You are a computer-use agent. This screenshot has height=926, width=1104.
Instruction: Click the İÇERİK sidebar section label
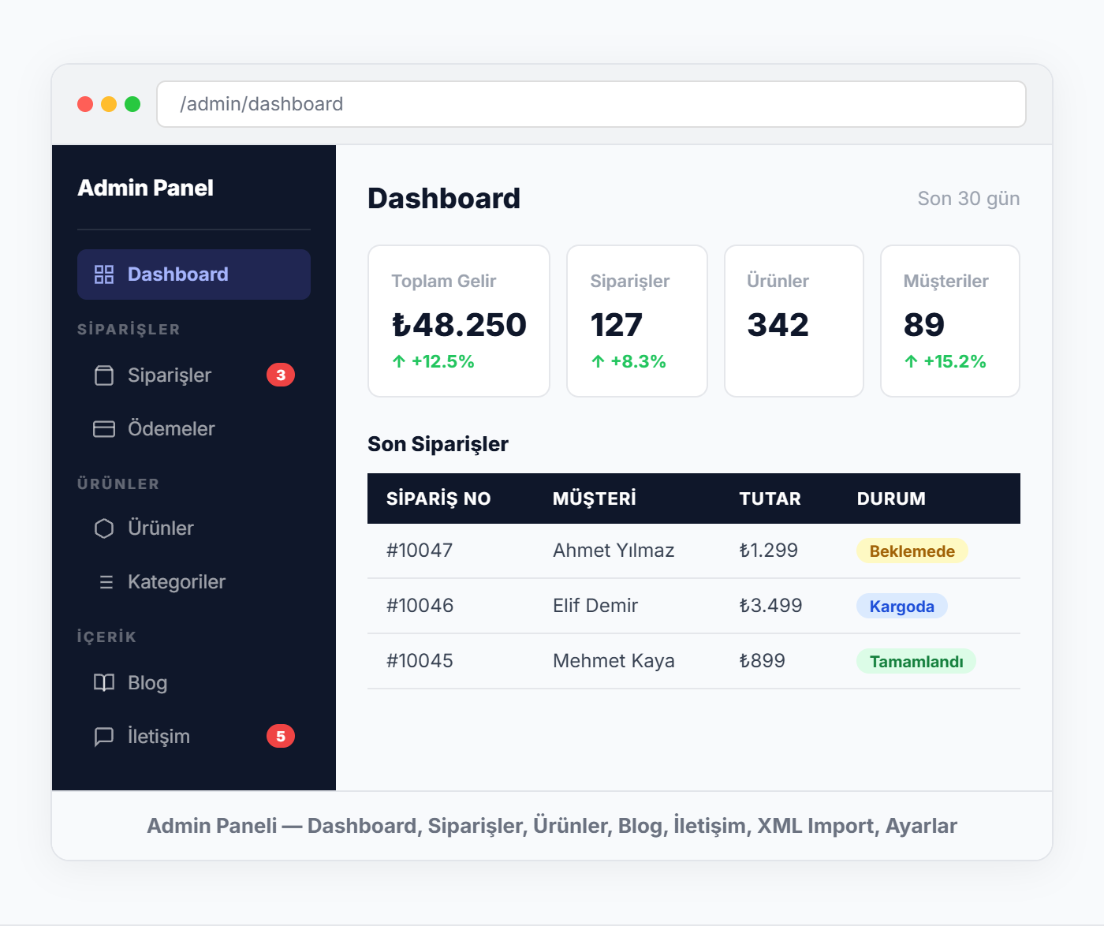(x=106, y=637)
